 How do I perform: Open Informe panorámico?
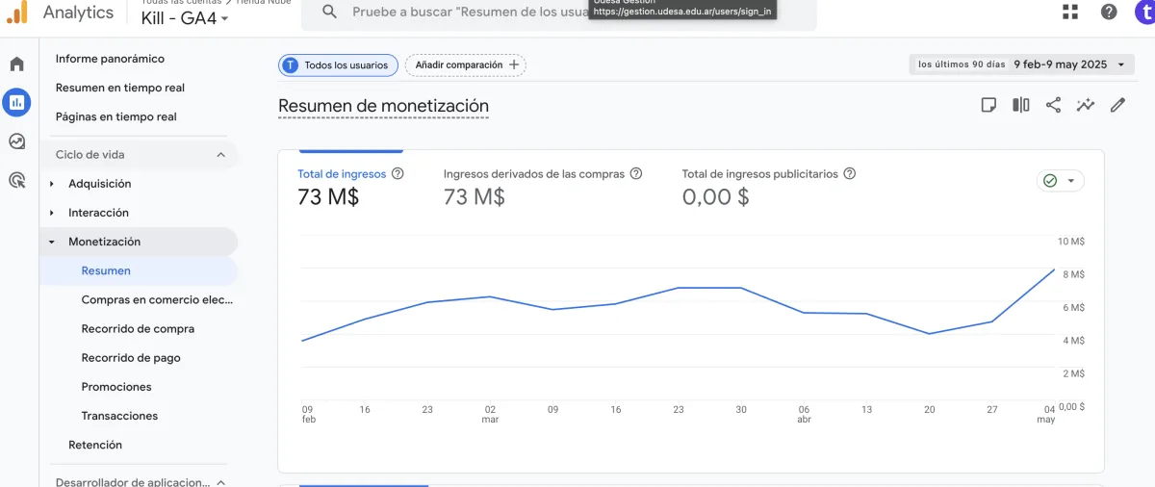point(110,59)
